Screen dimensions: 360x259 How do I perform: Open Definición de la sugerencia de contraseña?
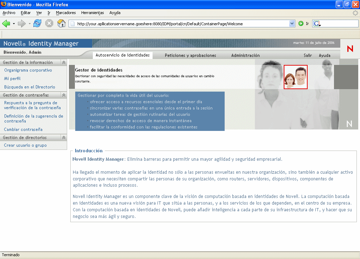tap(33, 119)
